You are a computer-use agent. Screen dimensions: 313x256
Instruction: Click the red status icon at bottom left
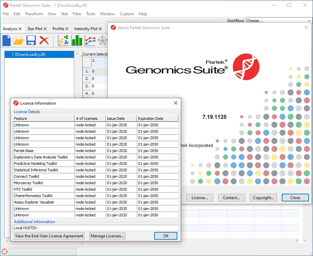[x=4, y=251]
